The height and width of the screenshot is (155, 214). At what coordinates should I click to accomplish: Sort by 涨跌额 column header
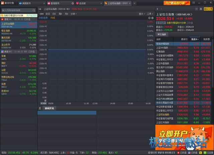[x=206, y=39]
